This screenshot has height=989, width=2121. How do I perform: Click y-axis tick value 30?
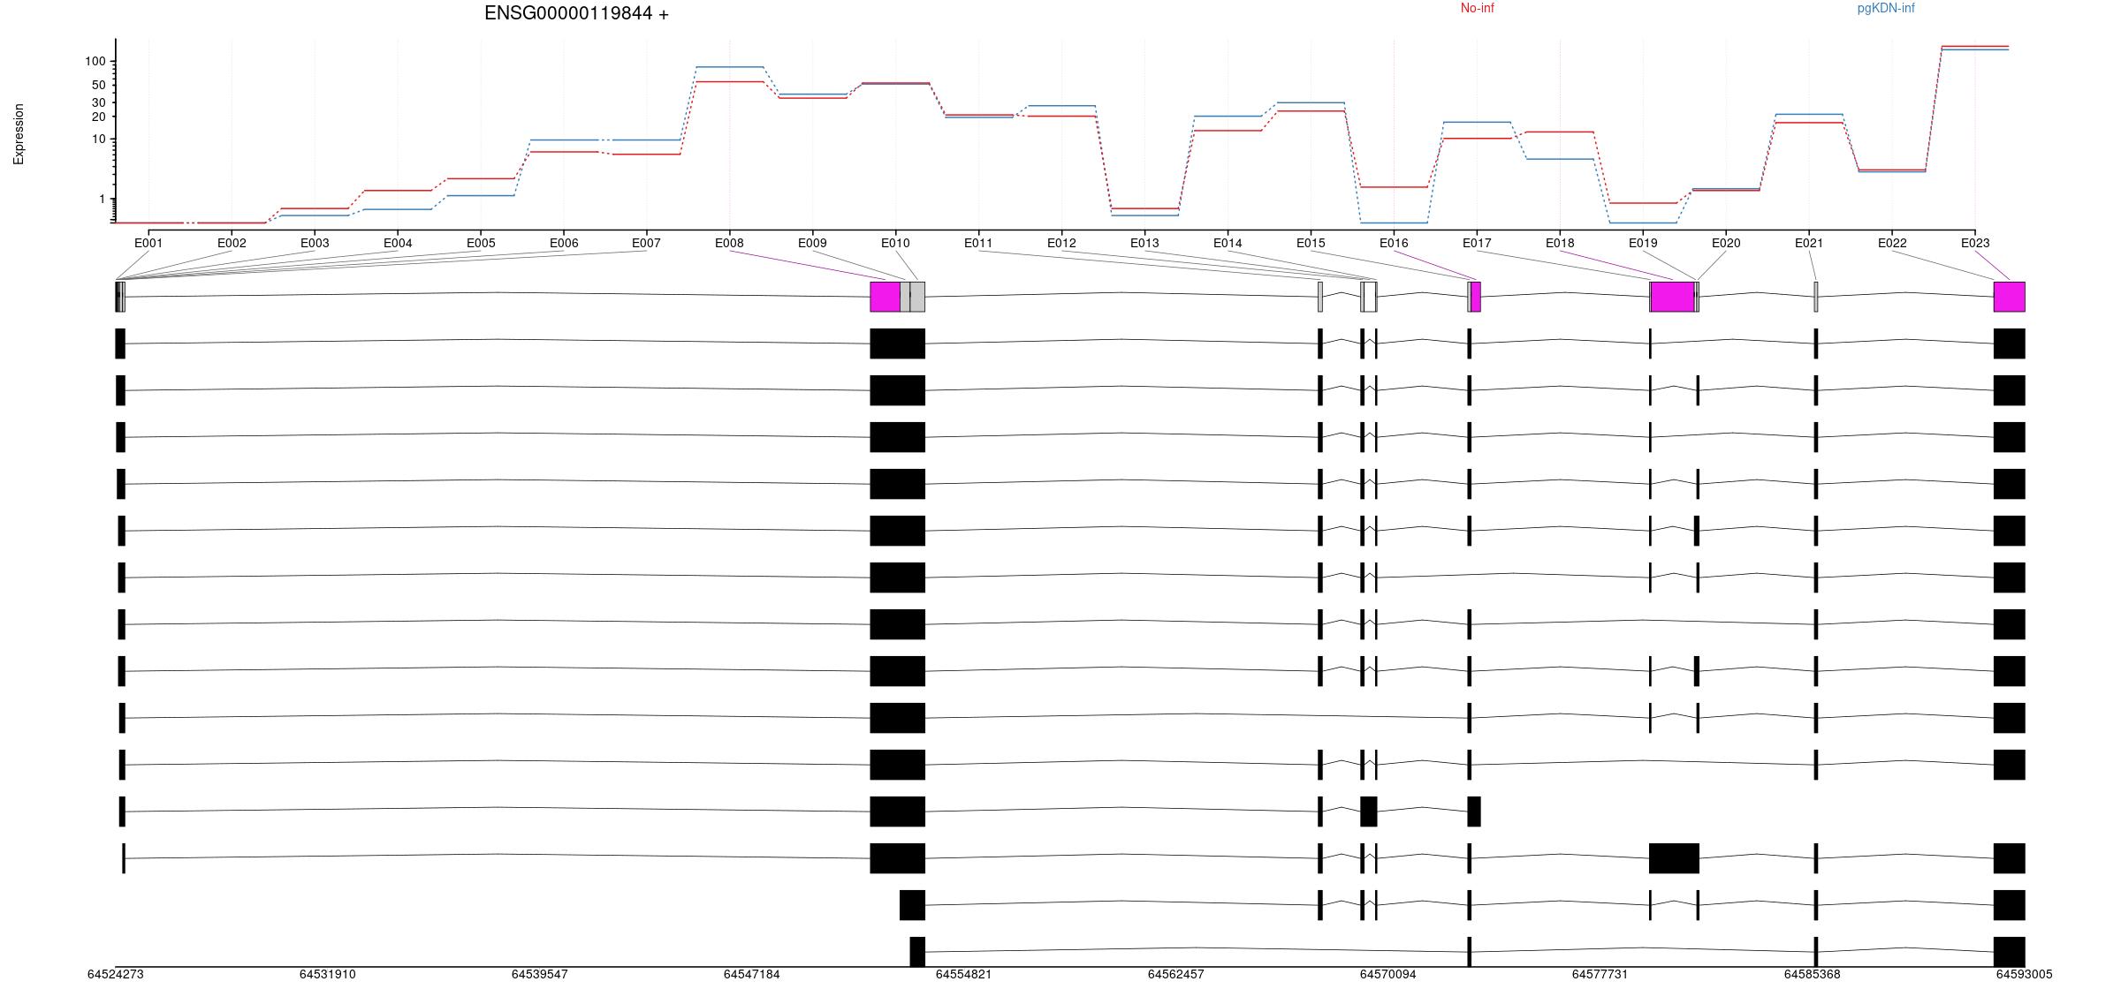pos(99,102)
